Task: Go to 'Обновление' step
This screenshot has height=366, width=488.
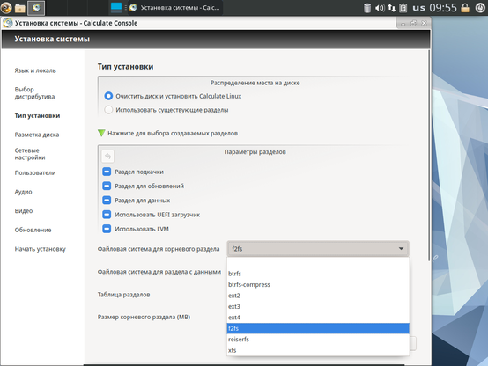Action: pos(33,230)
